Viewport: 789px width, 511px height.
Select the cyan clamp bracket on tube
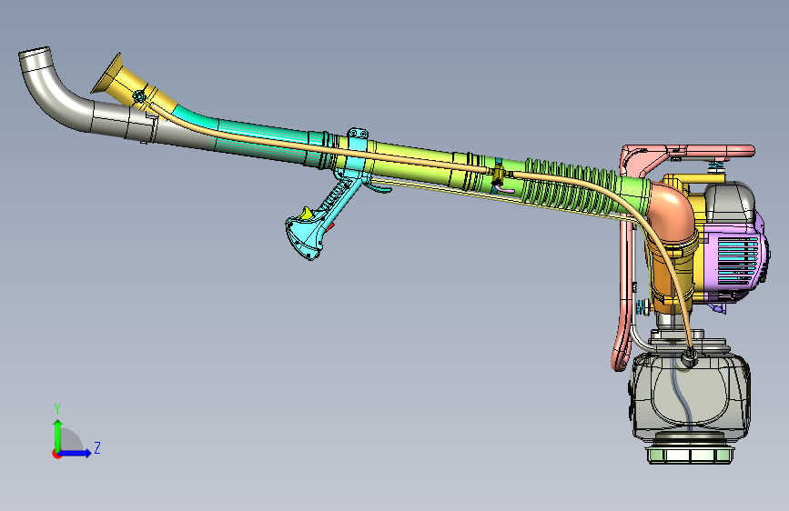pos(358,150)
